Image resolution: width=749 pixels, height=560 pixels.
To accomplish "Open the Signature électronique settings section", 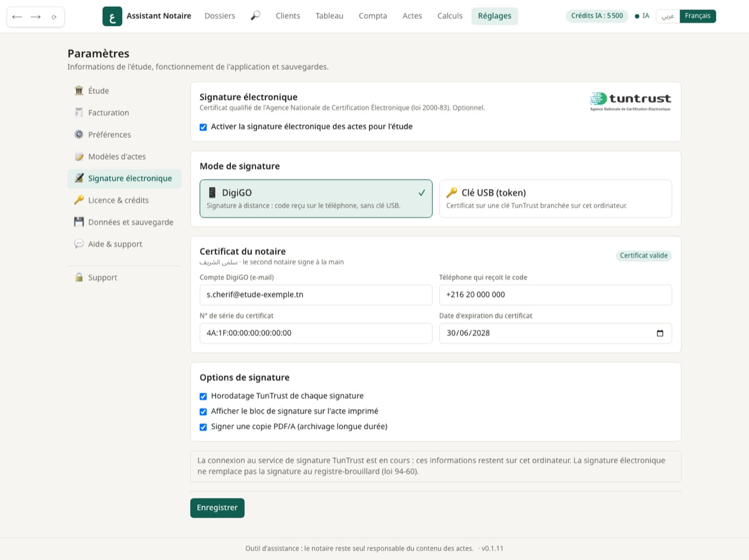I will point(124,178).
